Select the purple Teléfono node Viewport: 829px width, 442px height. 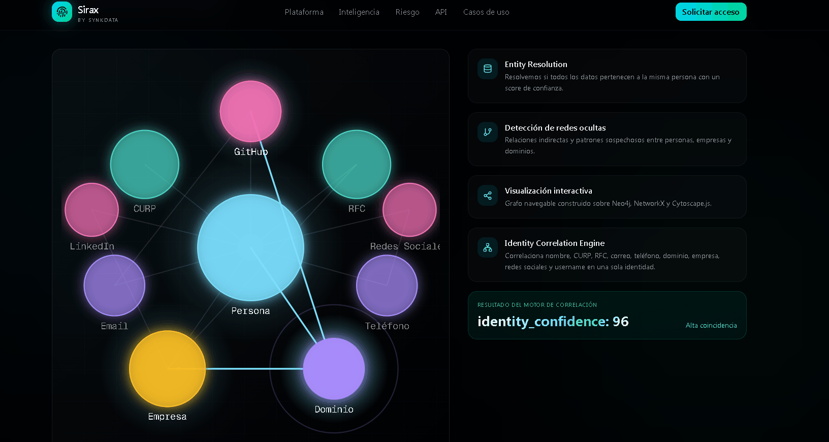[x=387, y=286]
